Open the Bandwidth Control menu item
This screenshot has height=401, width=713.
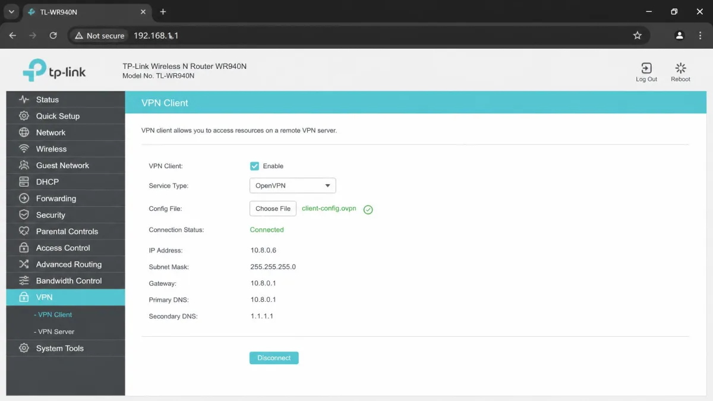pyautogui.click(x=65, y=280)
